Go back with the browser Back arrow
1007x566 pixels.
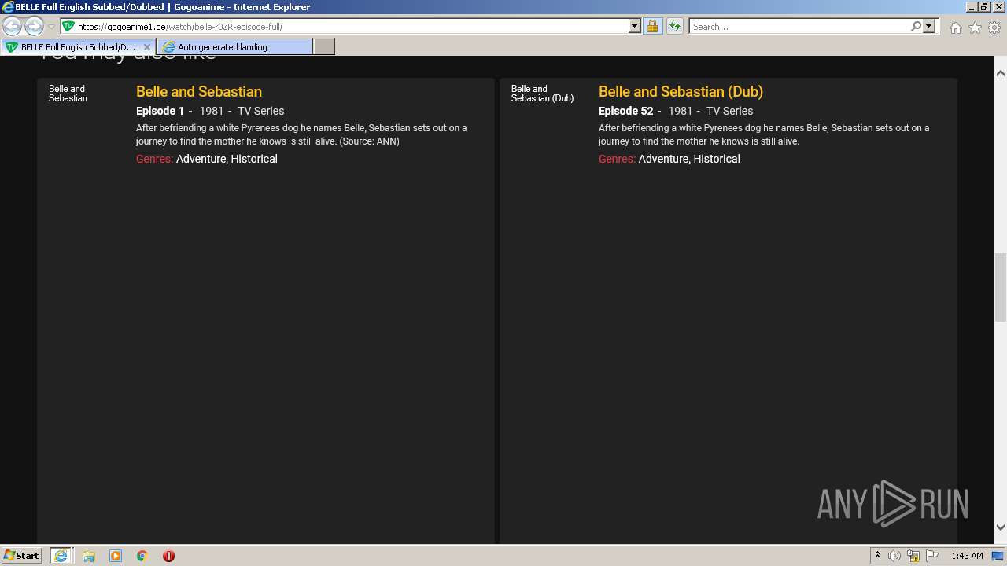pyautogui.click(x=12, y=26)
